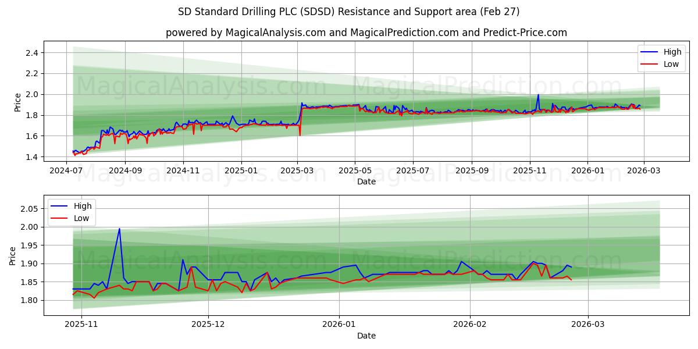
Task: Click the 2.4 gridline on top chart axis
Action: click(33, 52)
